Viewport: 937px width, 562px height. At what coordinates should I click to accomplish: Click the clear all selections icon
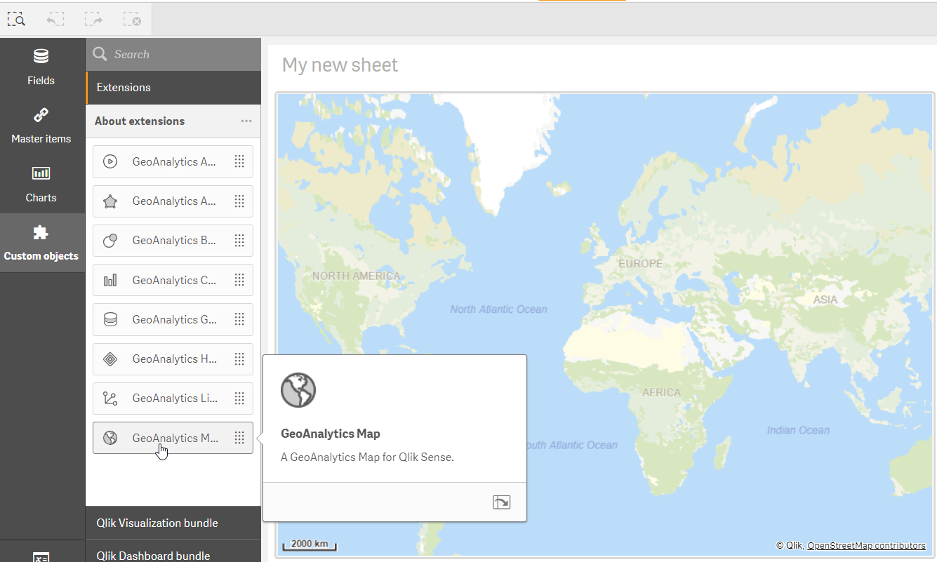(132, 19)
